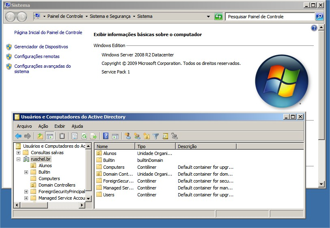The height and width of the screenshot is (228, 330).
Task: Open address bar history dropdown arrow
Action: 208,16
